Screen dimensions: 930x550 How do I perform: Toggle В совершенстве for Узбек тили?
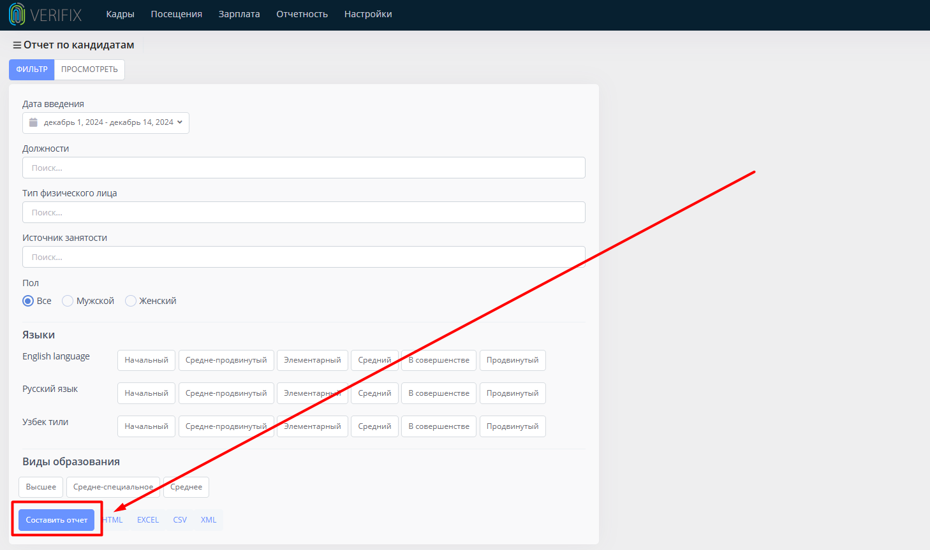pos(439,426)
